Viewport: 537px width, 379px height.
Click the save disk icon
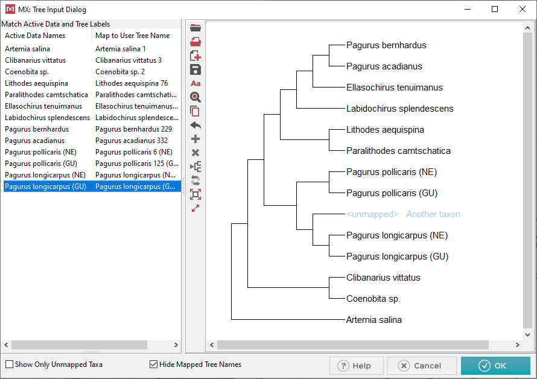(195, 69)
